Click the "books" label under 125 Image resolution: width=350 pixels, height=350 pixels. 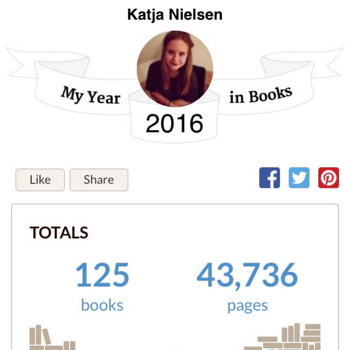click(x=102, y=305)
